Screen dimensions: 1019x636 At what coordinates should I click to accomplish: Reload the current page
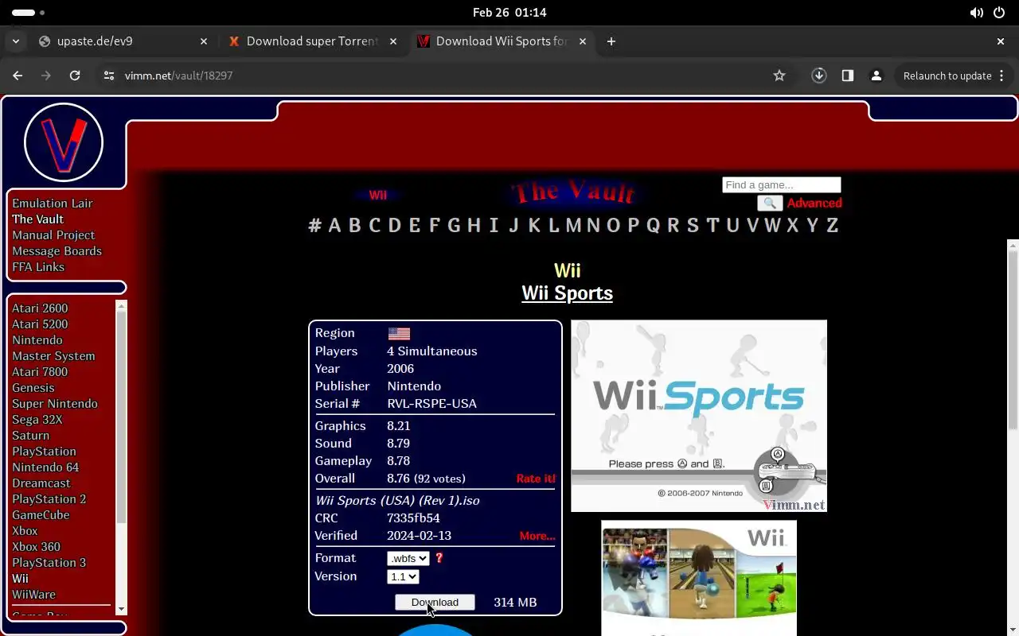[x=75, y=76]
